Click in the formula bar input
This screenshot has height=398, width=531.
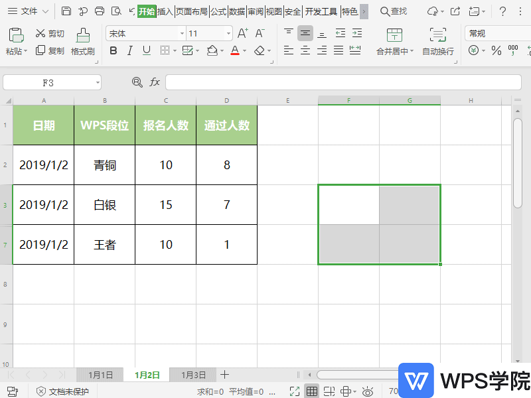pos(343,82)
